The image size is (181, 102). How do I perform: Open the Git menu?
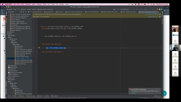(57, 4)
